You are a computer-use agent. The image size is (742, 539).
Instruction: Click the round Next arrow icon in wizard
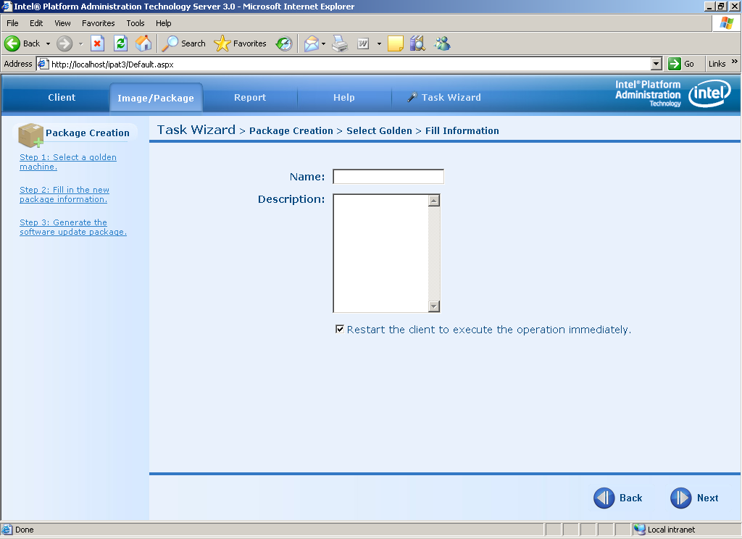[681, 498]
